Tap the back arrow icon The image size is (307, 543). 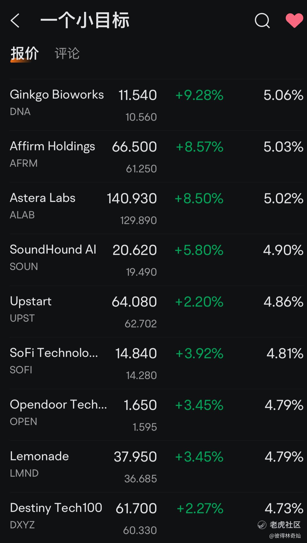(x=15, y=21)
